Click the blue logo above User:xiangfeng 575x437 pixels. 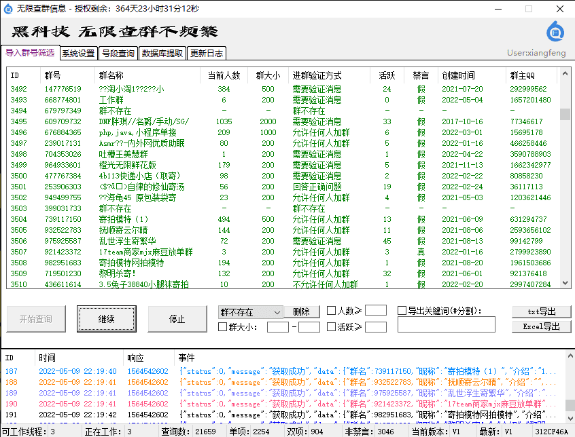pos(555,32)
